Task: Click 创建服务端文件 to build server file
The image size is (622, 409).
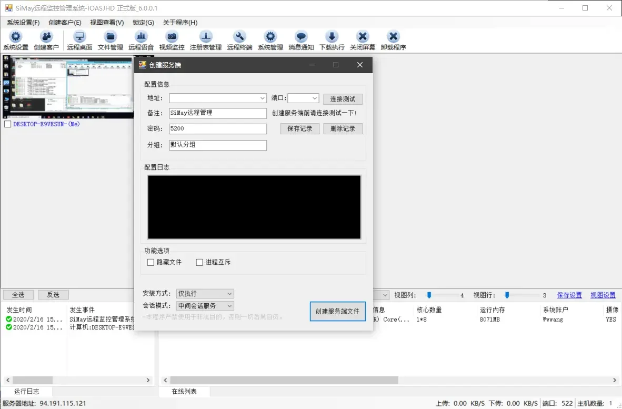Action: (x=337, y=311)
